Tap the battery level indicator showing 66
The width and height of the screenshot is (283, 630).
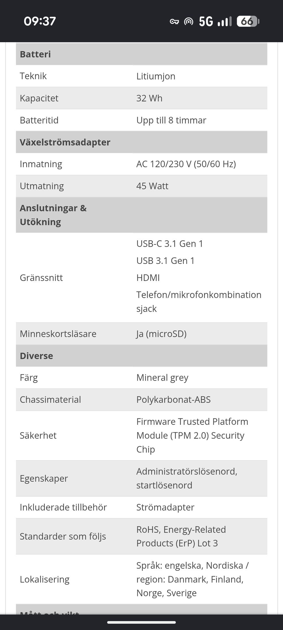coord(248,21)
